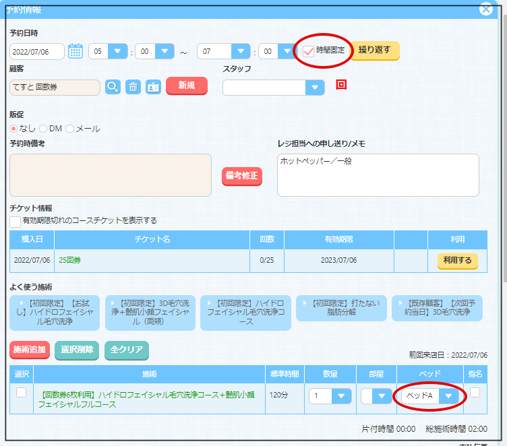Click the customer search magnifier icon
Viewport: 507px width, 446px height.
(x=113, y=87)
